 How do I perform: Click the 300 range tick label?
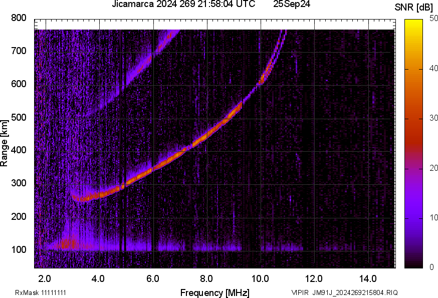click(19, 183)
